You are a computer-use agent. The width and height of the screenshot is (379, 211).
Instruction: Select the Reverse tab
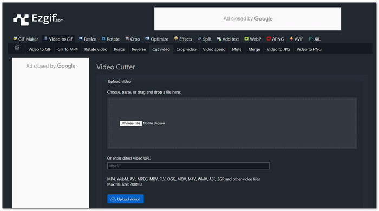(x=139, y=49)
